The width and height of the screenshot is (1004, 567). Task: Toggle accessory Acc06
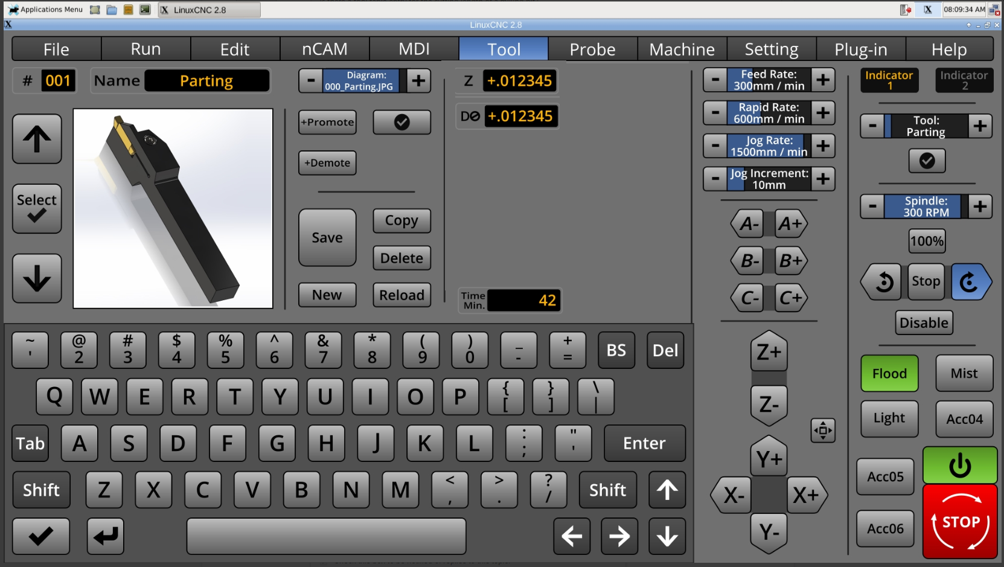tap(885, 528)
